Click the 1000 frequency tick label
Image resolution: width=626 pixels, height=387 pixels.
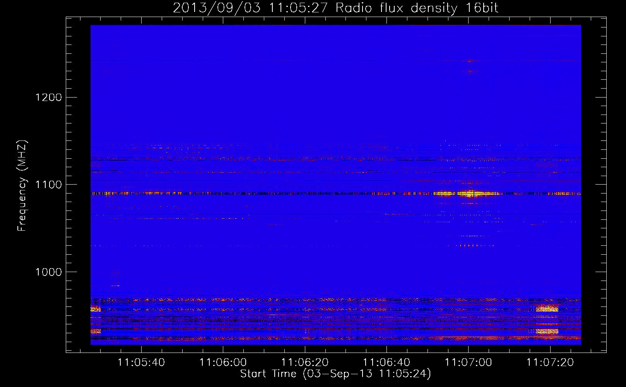point(49,272)
